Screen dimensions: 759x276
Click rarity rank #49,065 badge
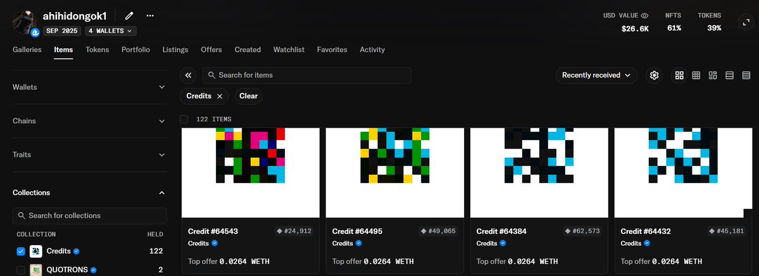point(438,231)
